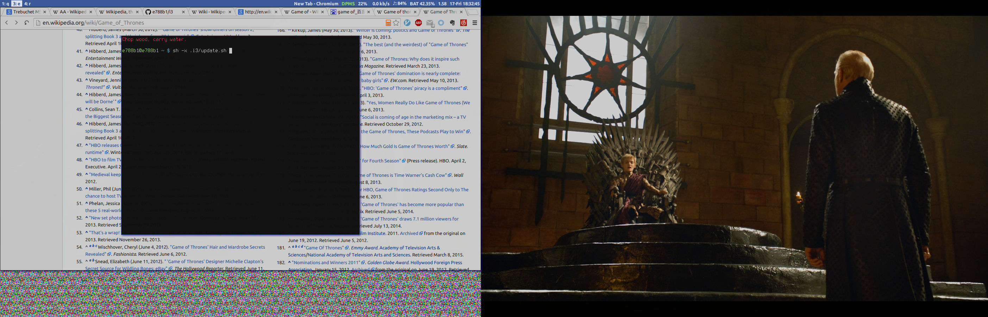Open 'Designer Michelle Clapton's' reference link
The height and width of the screenshot is (317, 988).
pos(214,262)
